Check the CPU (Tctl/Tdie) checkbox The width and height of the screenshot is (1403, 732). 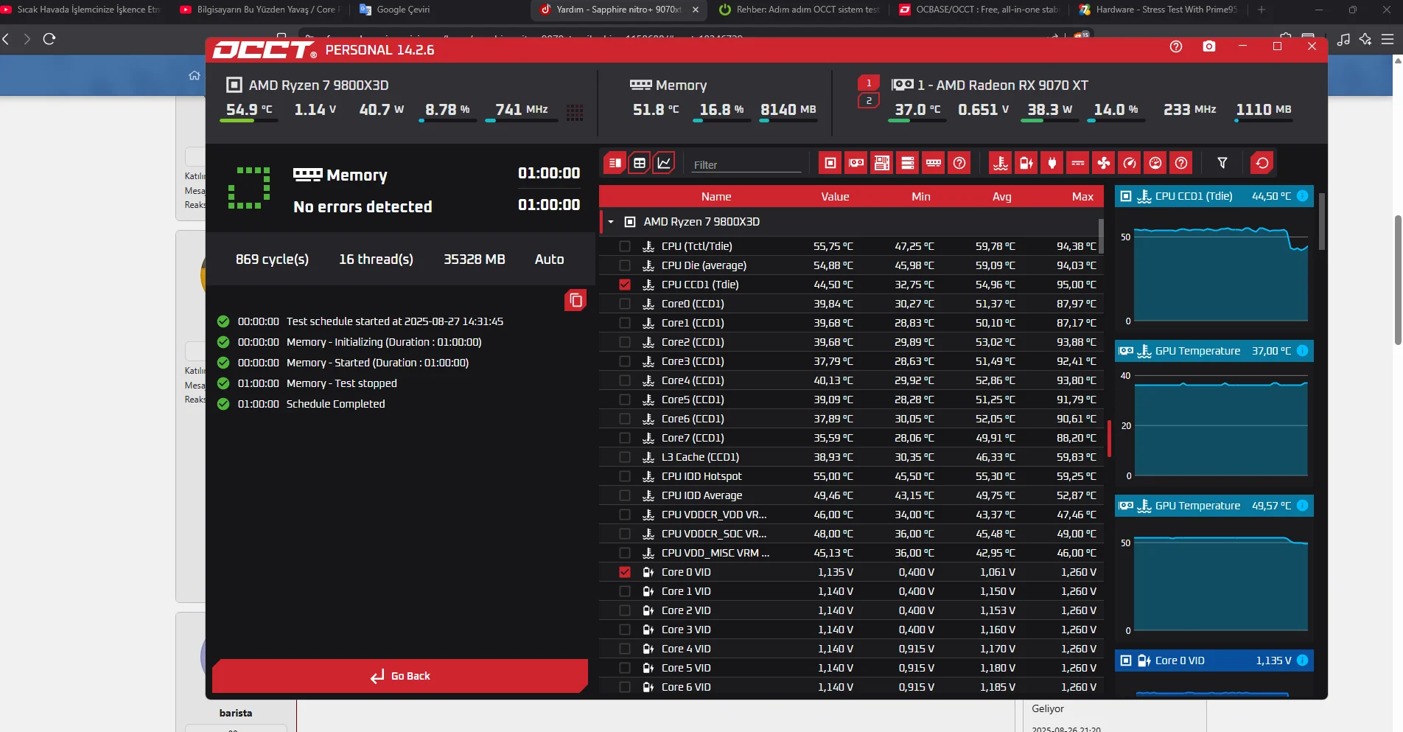[625, 246]
